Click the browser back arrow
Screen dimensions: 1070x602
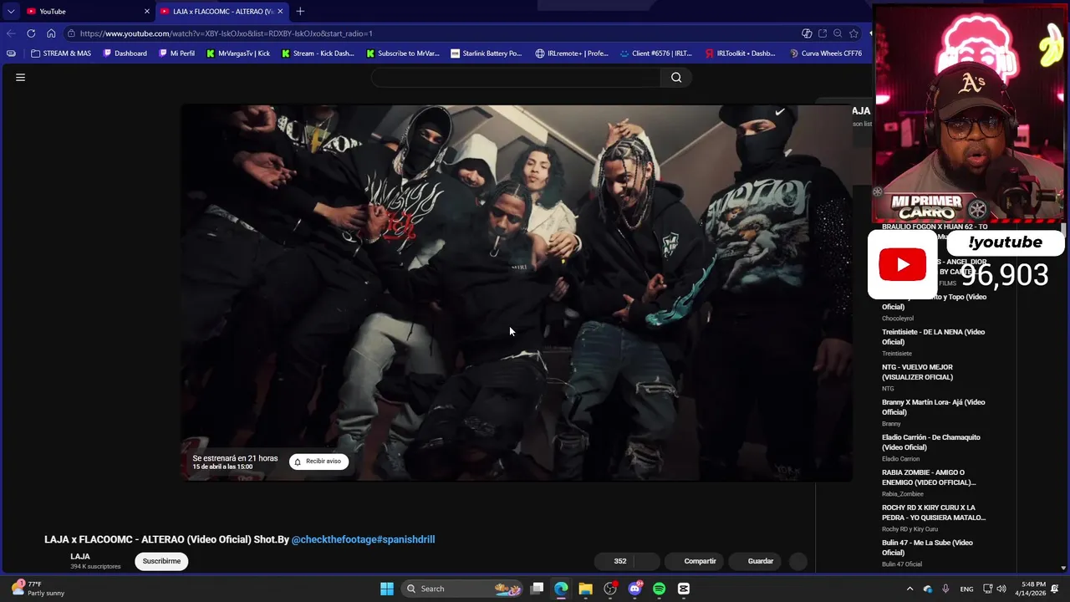click(11, 33)
